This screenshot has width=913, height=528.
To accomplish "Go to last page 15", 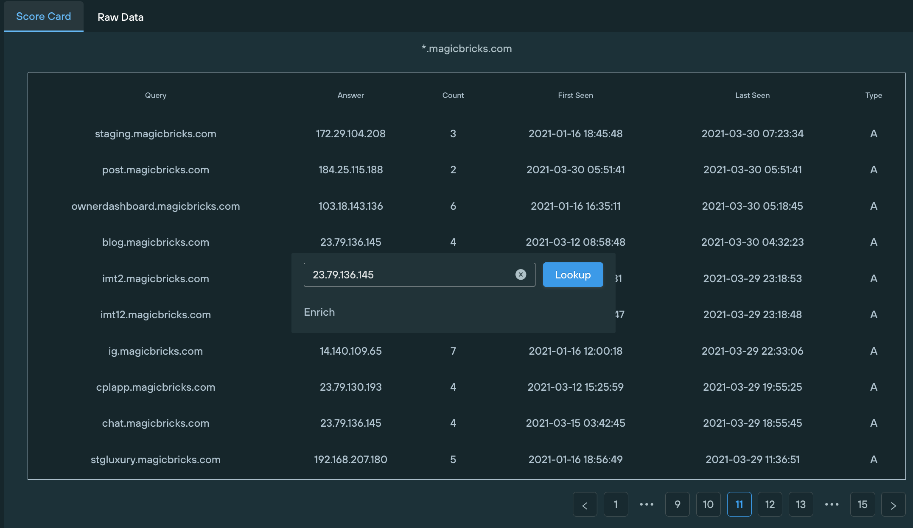I will (x=863, y=504).
